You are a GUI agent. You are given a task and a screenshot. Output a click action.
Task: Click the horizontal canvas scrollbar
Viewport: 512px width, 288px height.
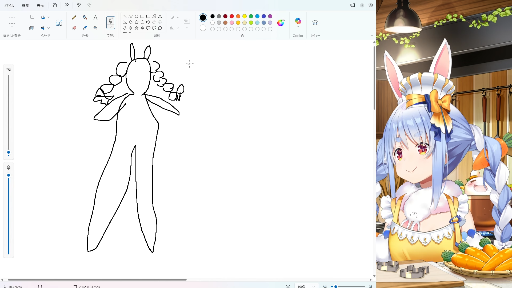pos(97,280)
